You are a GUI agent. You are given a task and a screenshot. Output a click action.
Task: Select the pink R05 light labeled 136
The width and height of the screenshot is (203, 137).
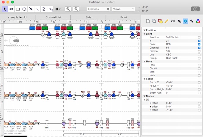point(70,123)
